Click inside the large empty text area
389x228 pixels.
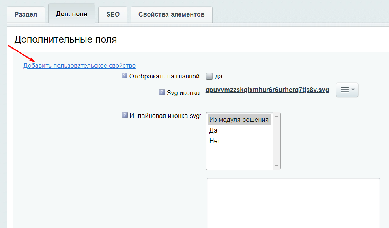pos(293,203)
